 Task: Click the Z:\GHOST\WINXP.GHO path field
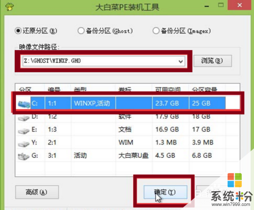point(104,61)
